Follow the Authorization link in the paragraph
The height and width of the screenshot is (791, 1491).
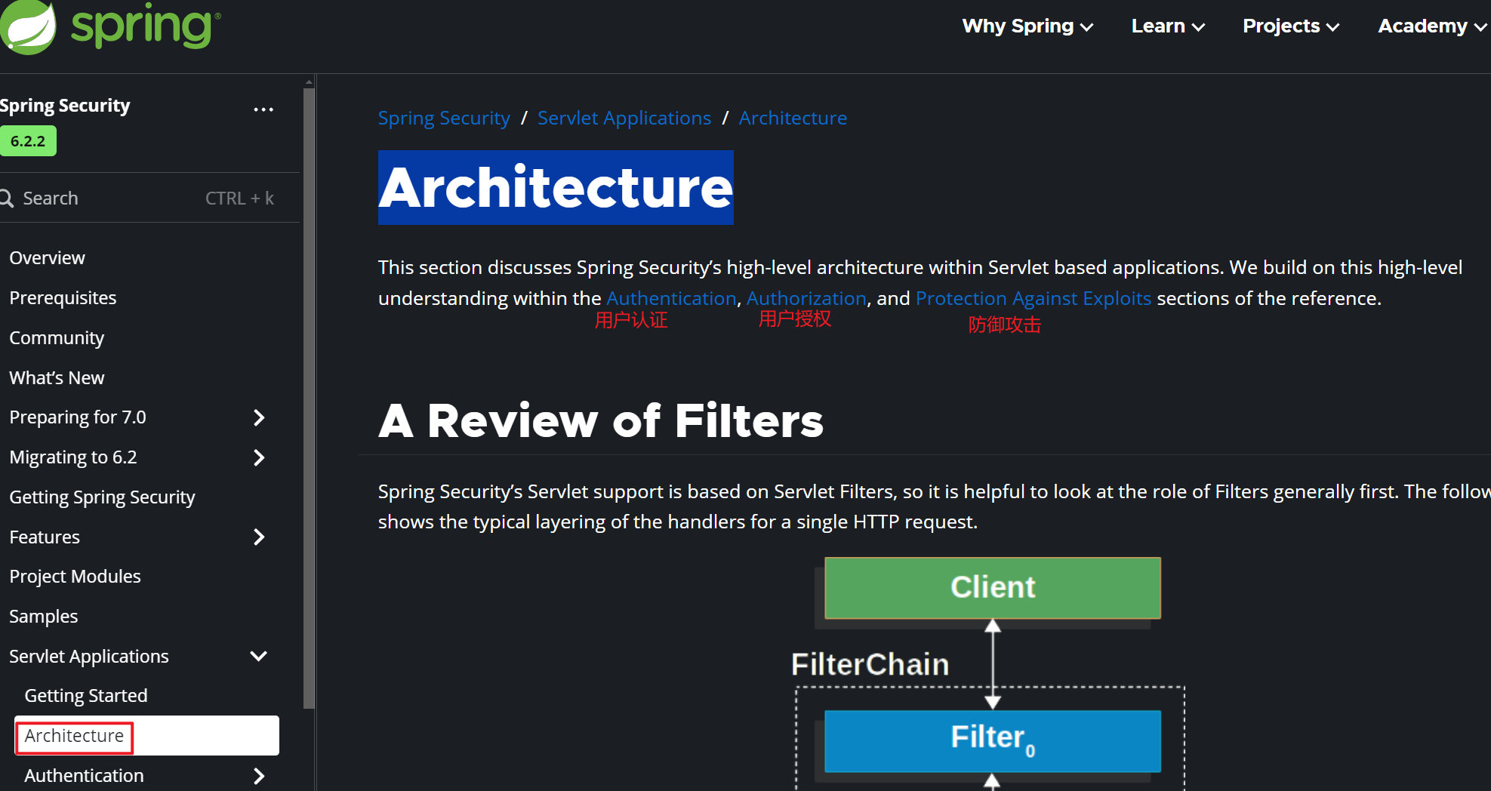806,299
